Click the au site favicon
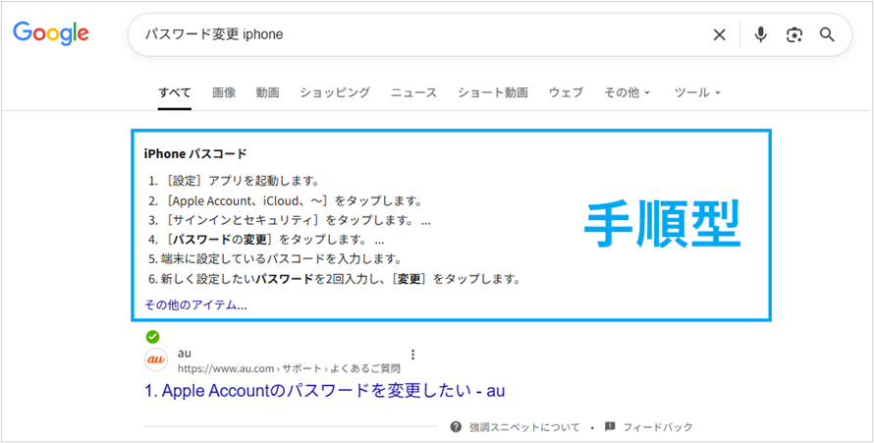 click(x=155, y=360)
